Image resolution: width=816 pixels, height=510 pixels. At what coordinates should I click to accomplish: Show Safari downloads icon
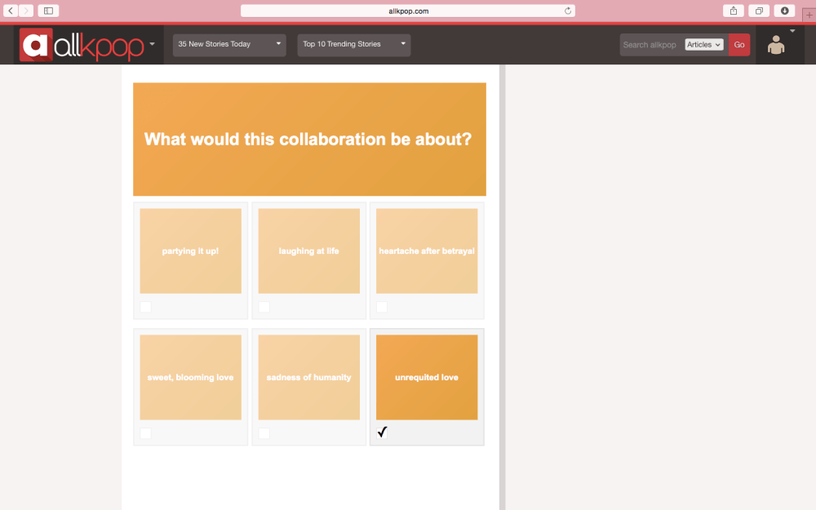click(x=784, y=11)
